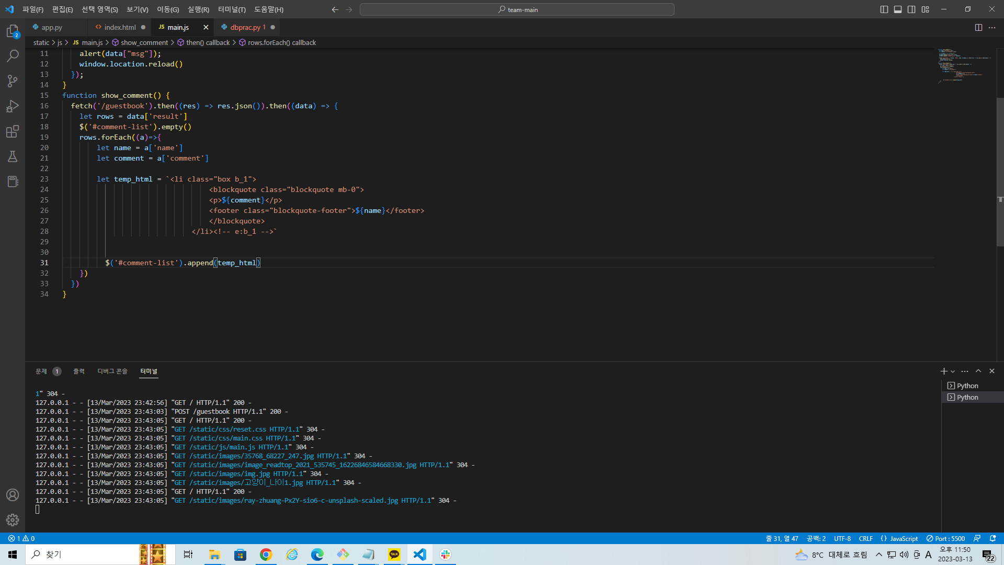Open Slack from the taskbar
1004x565 pixels.
[446, 555]
